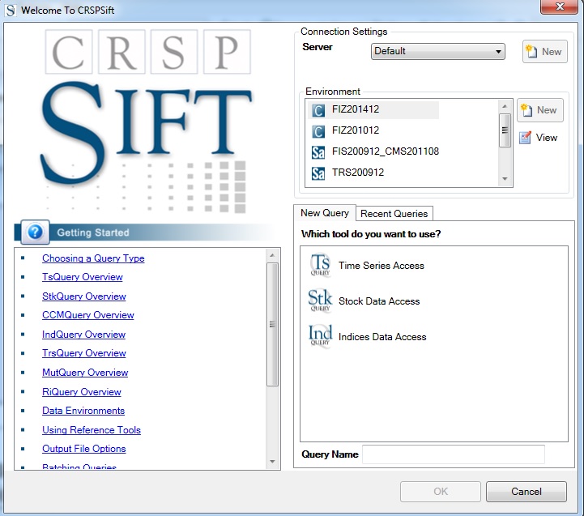Open the CCMQuery Overview help link
The height and width of the screenshot is (516, 584).
tap(88, 315)
